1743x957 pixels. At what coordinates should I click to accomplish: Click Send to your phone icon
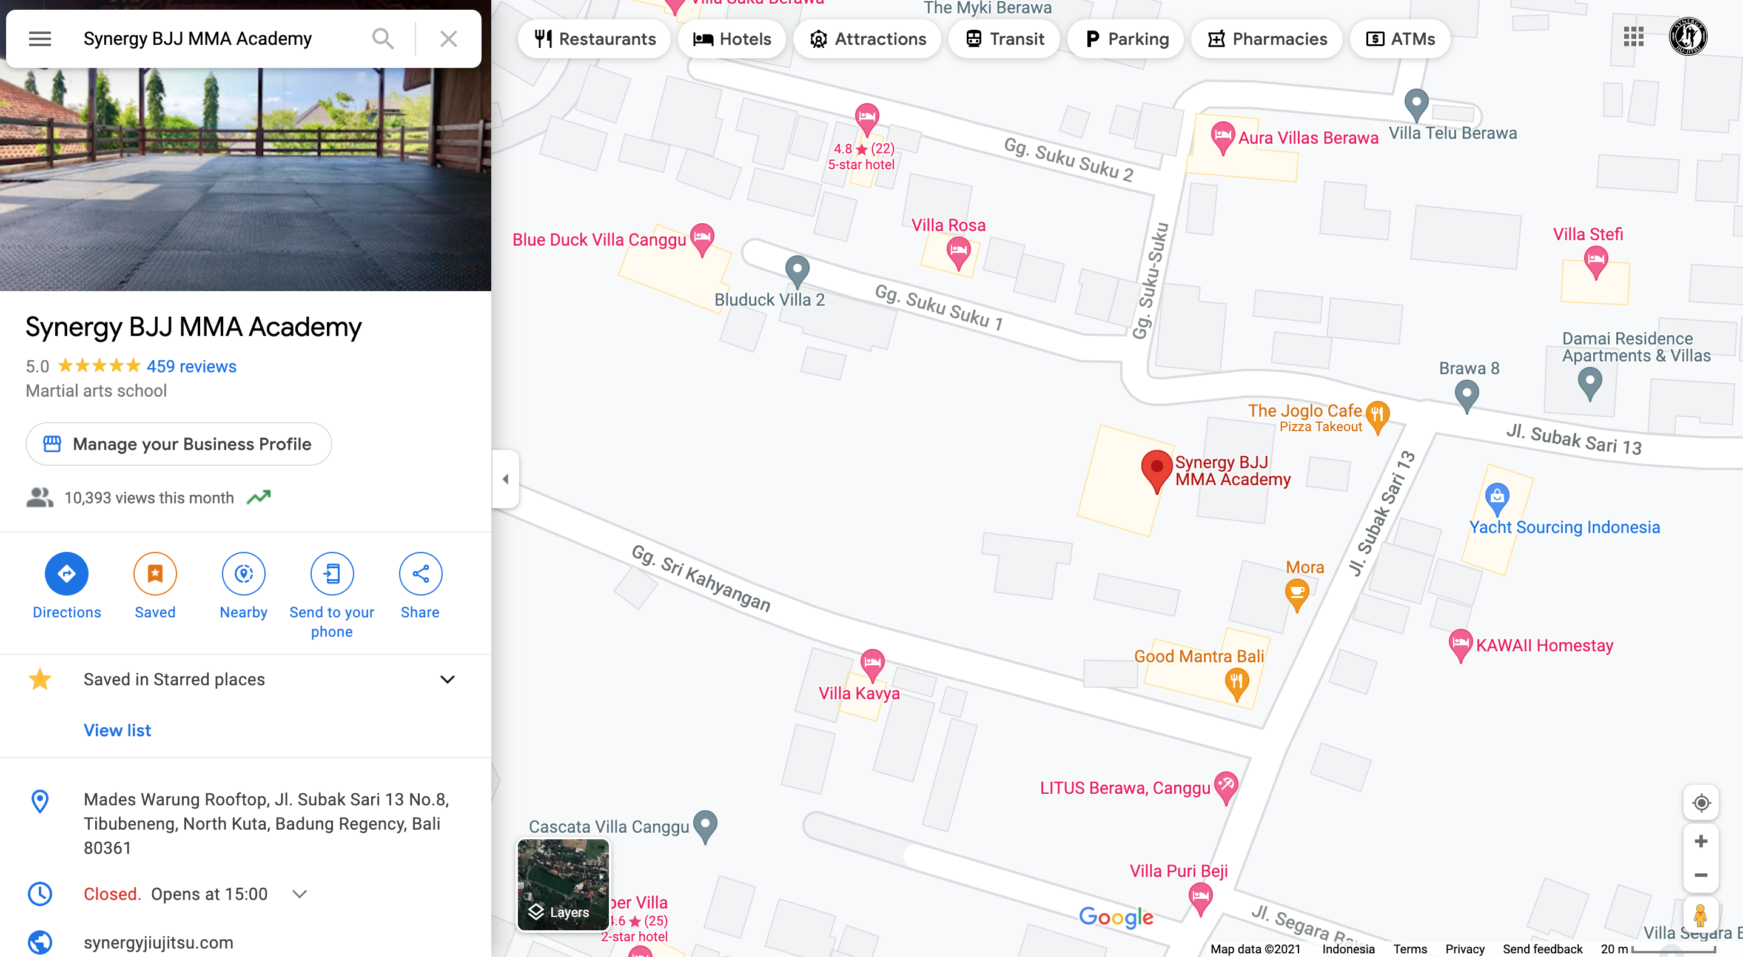click(332, 574)
